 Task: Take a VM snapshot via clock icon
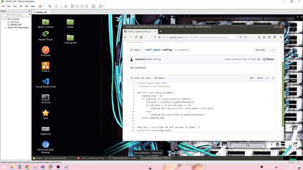pyautogui.click(x=56, y=6)
